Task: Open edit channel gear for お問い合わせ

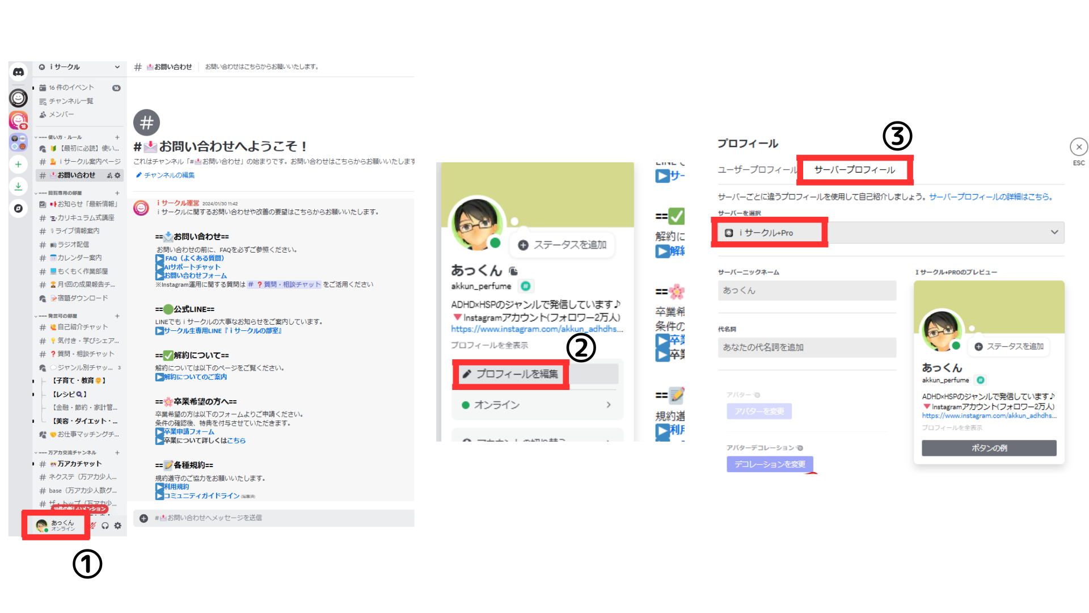Action: tap(118, 175)
